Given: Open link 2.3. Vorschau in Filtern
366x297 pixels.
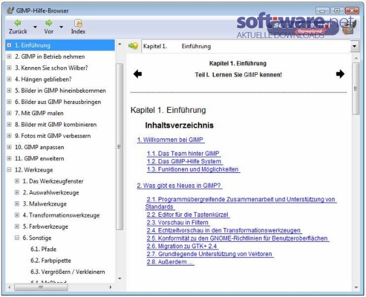Looking at the screenshot, I should coord(178,223).
